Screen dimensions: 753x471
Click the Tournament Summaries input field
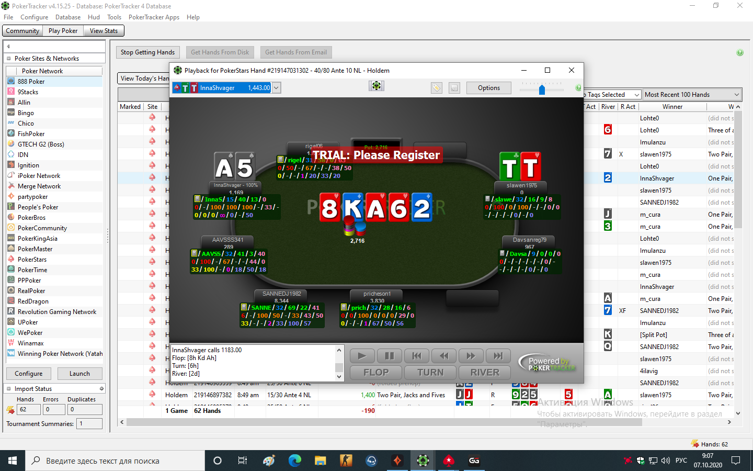(89, 424)
